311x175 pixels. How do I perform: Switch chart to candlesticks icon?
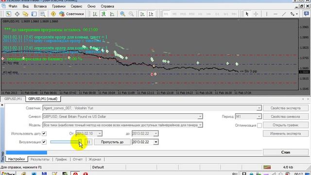tap(104, 14)
